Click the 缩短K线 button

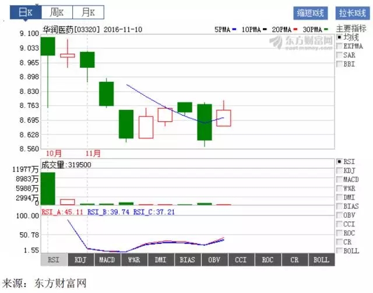[x=311, y=13]
